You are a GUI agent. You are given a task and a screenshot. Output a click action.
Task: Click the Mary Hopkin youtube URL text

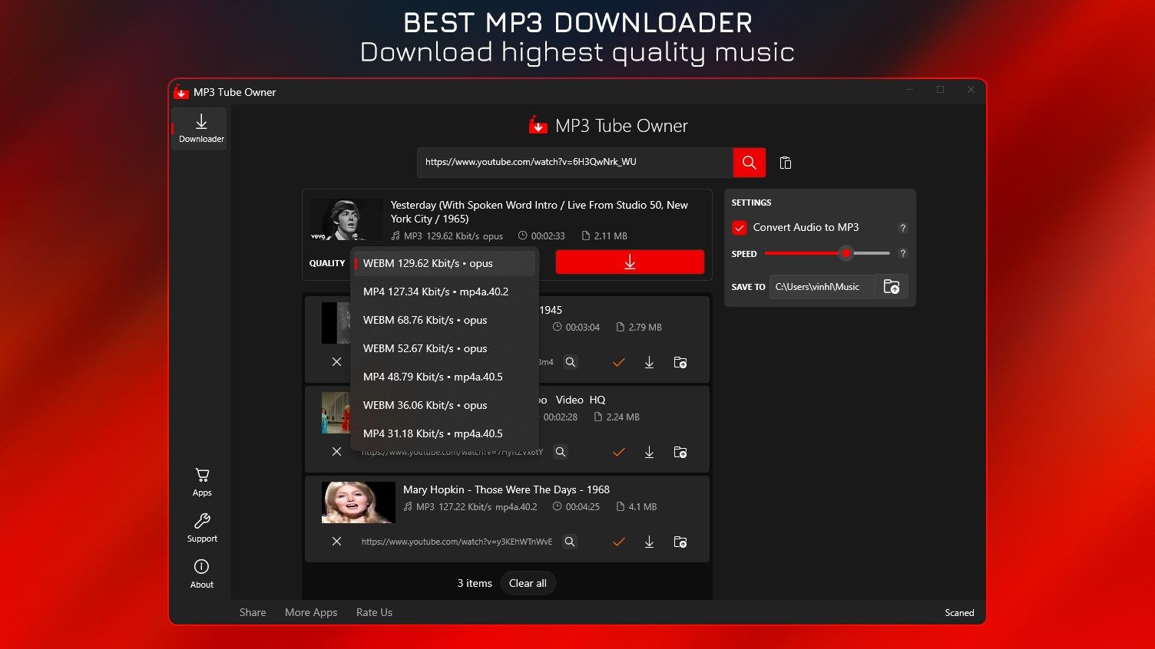(457, 542)
